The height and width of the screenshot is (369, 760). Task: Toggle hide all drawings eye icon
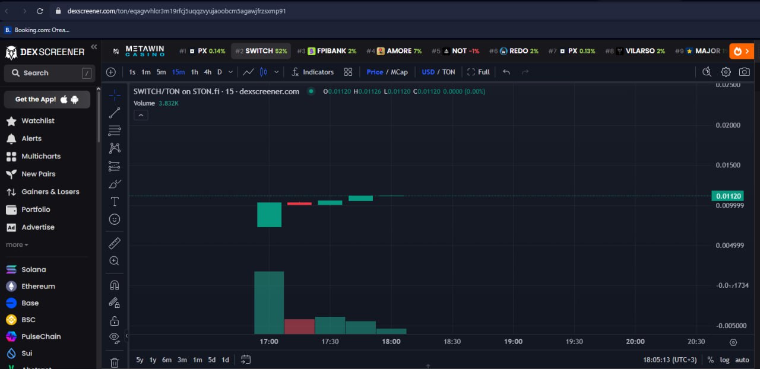pyautogui.click(x=115, y=338)
